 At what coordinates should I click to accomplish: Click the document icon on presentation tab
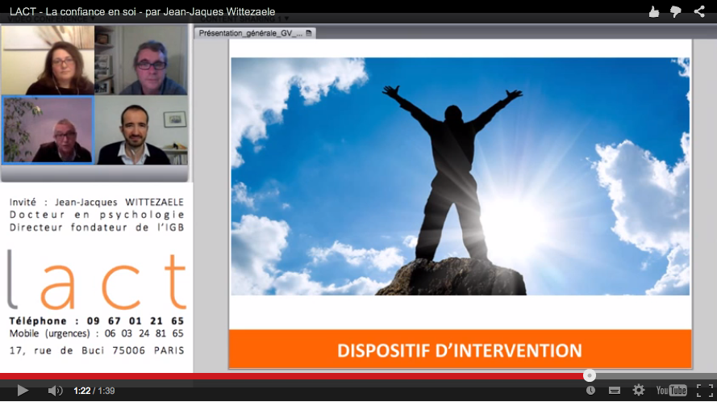[x=309, y=33]
